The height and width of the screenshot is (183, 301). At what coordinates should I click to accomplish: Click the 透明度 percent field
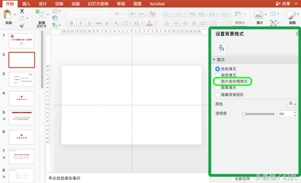point(285,114)
